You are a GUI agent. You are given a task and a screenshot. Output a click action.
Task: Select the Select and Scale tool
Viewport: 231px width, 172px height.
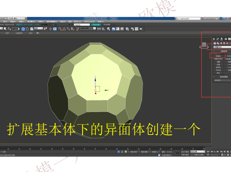[32, 29]
